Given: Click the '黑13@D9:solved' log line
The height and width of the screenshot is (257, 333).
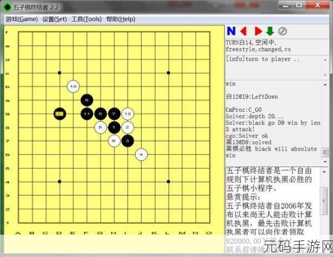Looking at the screenshot, I should 249,142.
